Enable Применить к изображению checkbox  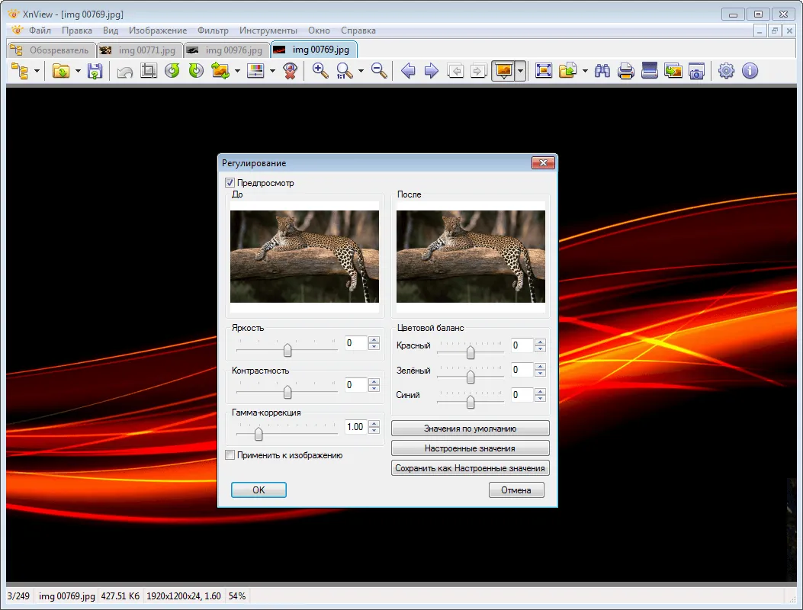pyautogui.click(x=230, y=454)
